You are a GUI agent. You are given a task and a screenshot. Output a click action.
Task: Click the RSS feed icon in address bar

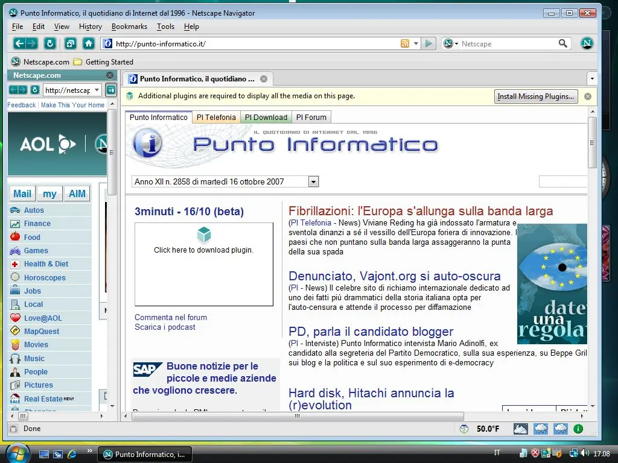(x=405, y=43)
